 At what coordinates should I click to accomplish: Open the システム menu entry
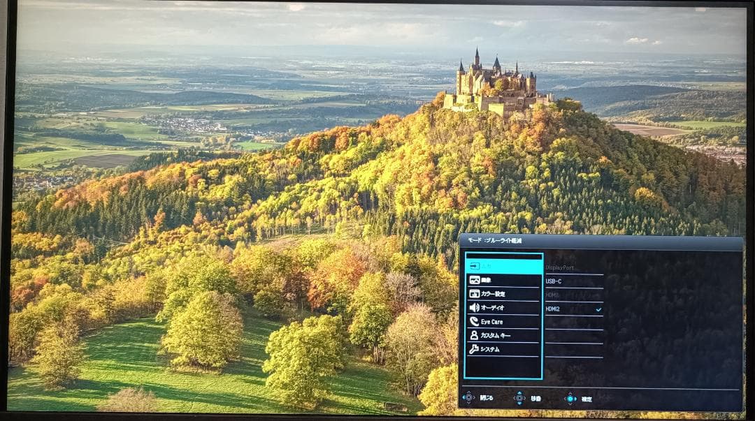[489, 350]
